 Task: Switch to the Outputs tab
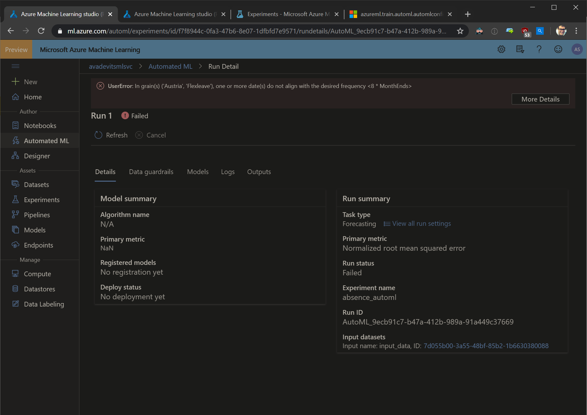(x=259, y=172)
